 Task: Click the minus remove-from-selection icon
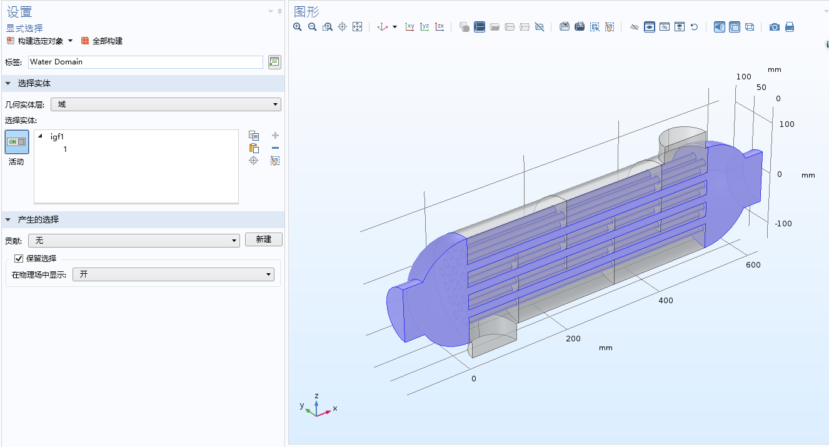pos(275,148)
